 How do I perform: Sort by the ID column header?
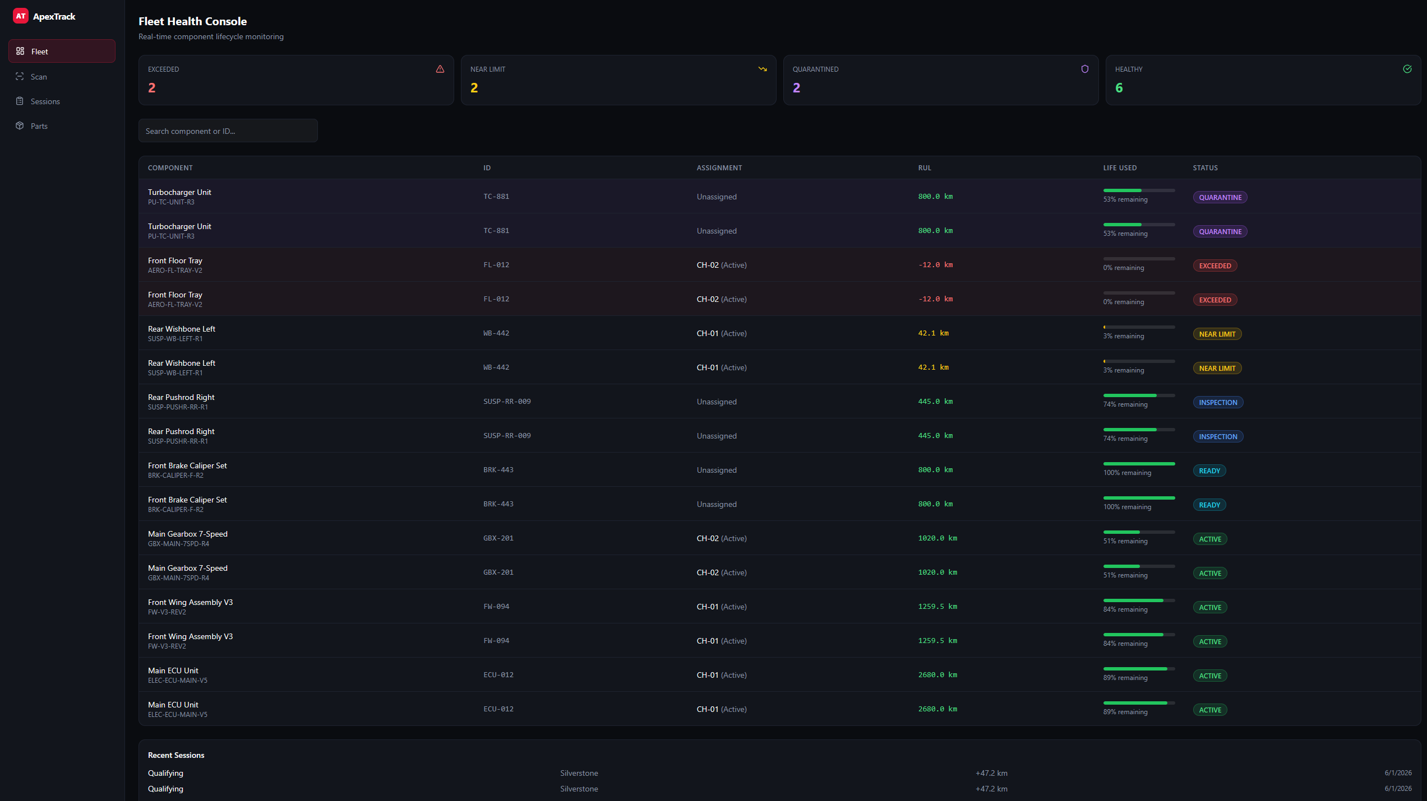pos(487,167)
